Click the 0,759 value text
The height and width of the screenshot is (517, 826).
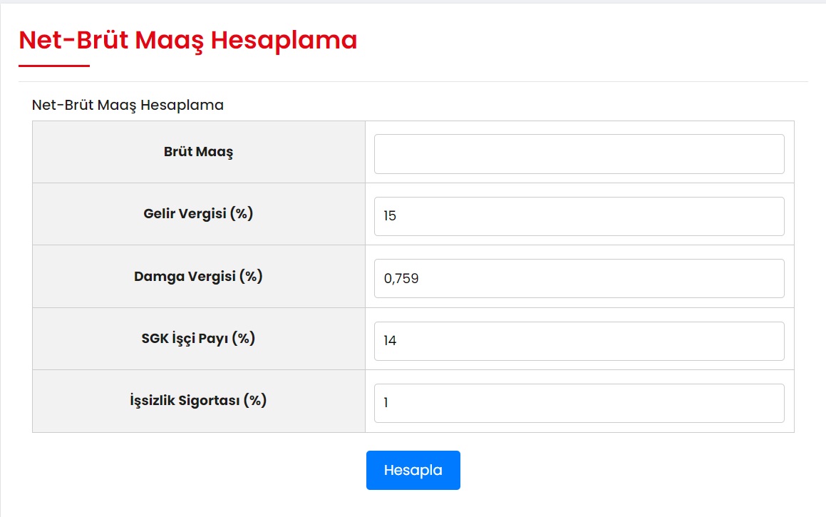pyautogui.click(x=401, y=279)
